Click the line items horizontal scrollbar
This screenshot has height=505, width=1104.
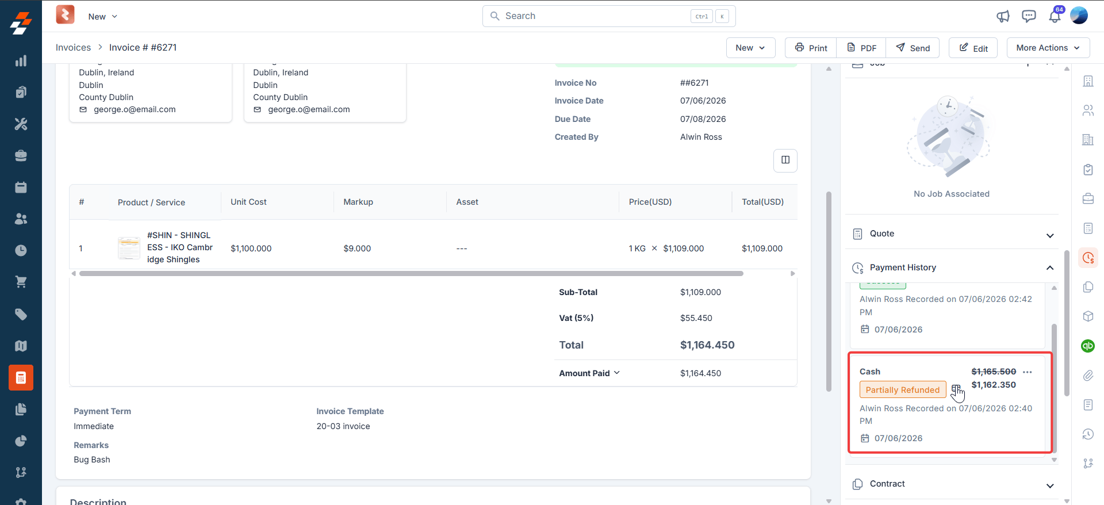411,274
